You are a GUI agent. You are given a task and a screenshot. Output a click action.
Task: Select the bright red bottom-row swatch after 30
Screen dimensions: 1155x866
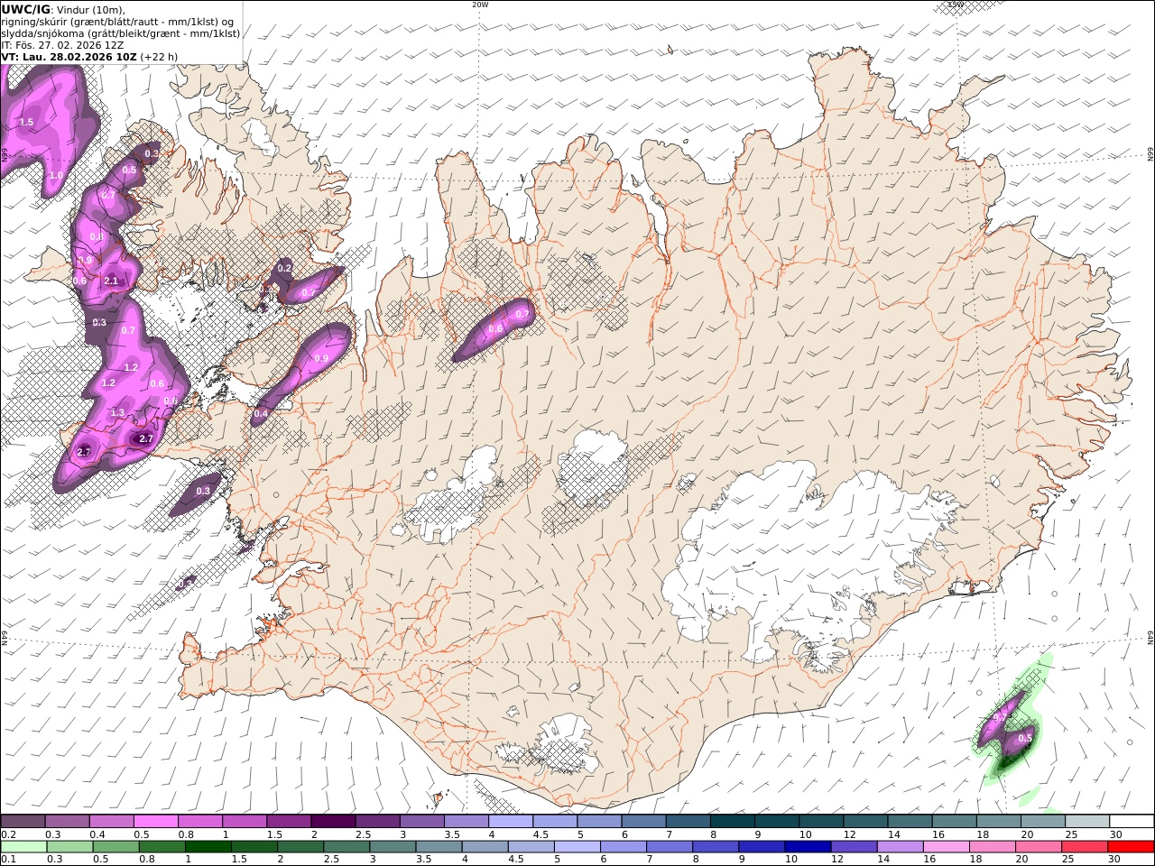(1130, 847)
